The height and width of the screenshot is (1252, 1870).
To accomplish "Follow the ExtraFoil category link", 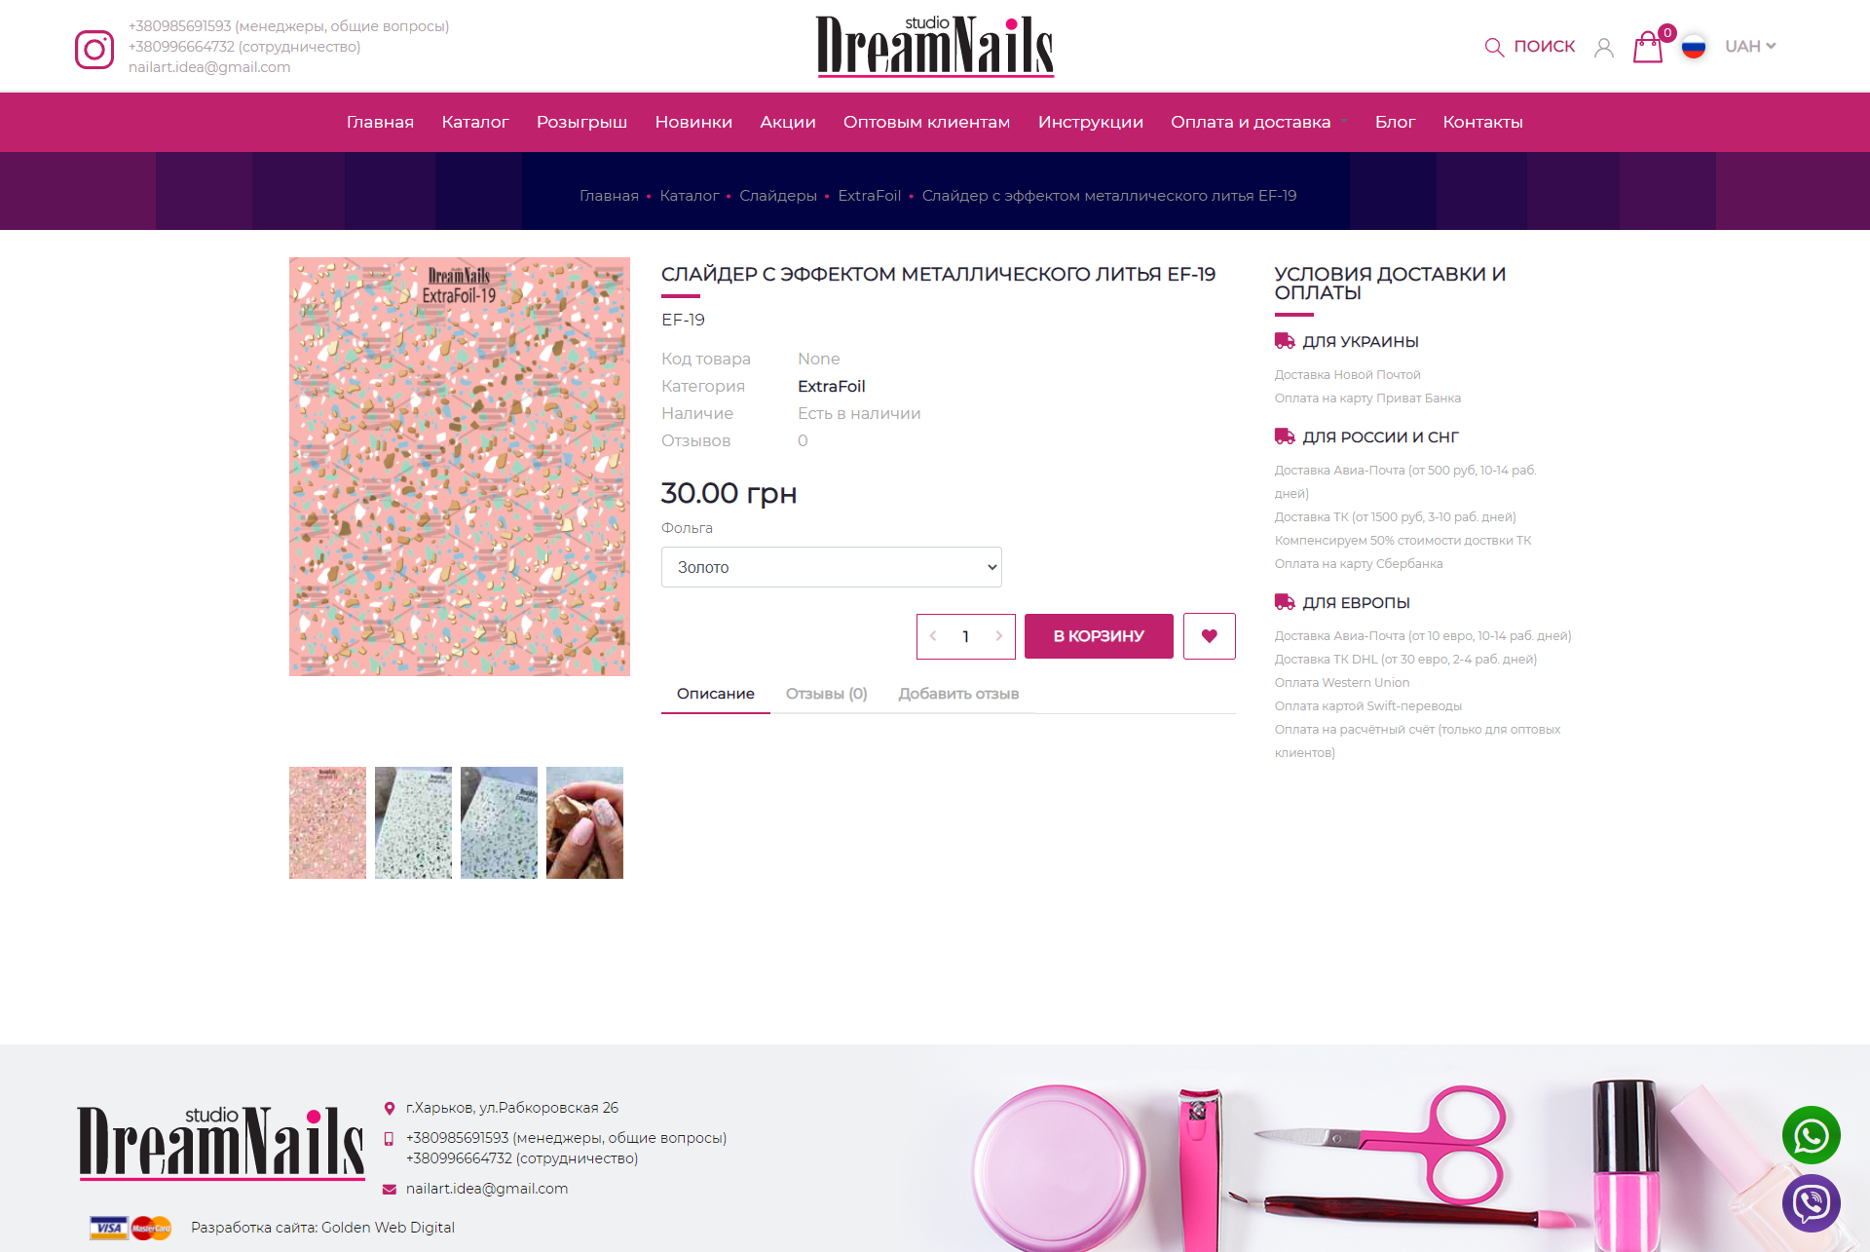I will click(831, 386).
